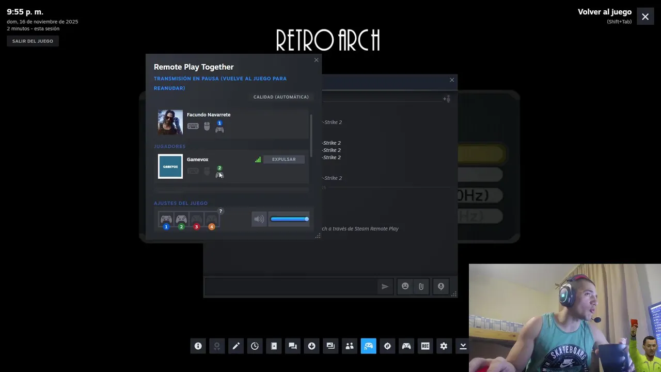Toggle Gamevox's keyboard input
The height and width of the screenshot is (372, 661).
[x=193, y=171]
